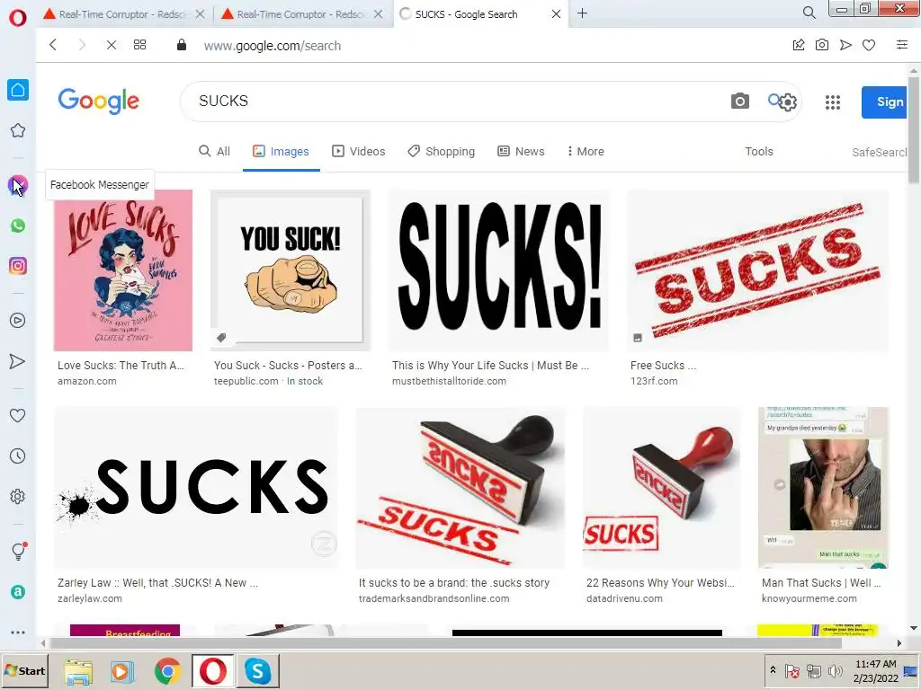
Task: Click the search tabs magnifier icon
Action: [x=809, y=13]
